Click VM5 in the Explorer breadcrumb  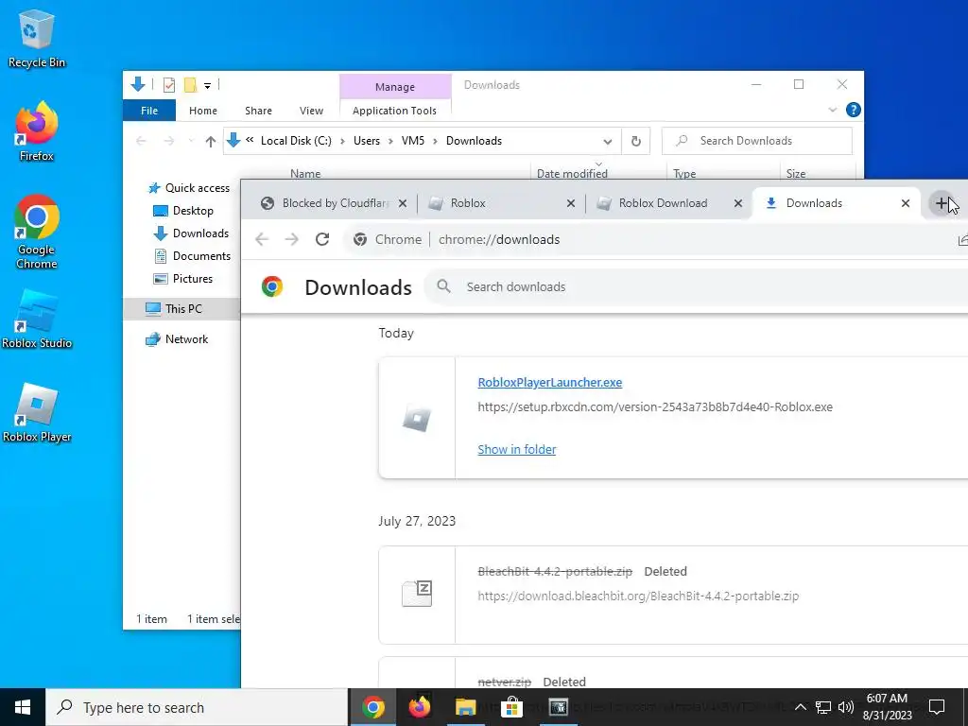point(413,141)
